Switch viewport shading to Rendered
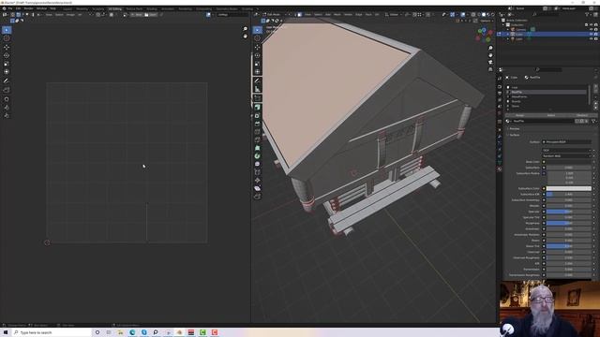The width and height of the screenshot is (600, 337). tap(493, 15)
